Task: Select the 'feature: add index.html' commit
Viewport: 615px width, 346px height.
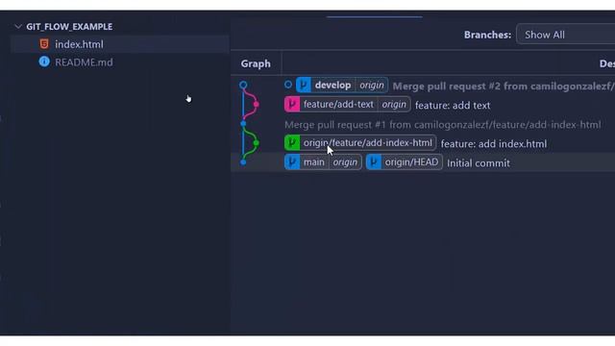Action: (494, 144)
